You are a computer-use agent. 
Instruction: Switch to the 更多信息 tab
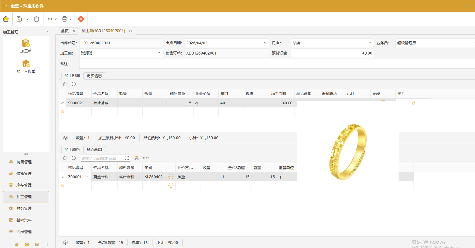(94, 76)
